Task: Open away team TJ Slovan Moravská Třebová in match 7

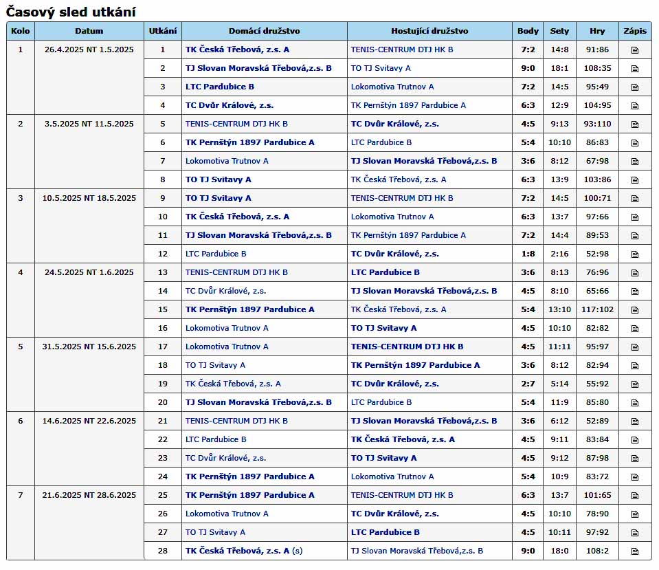Action: tap(424, 161)
